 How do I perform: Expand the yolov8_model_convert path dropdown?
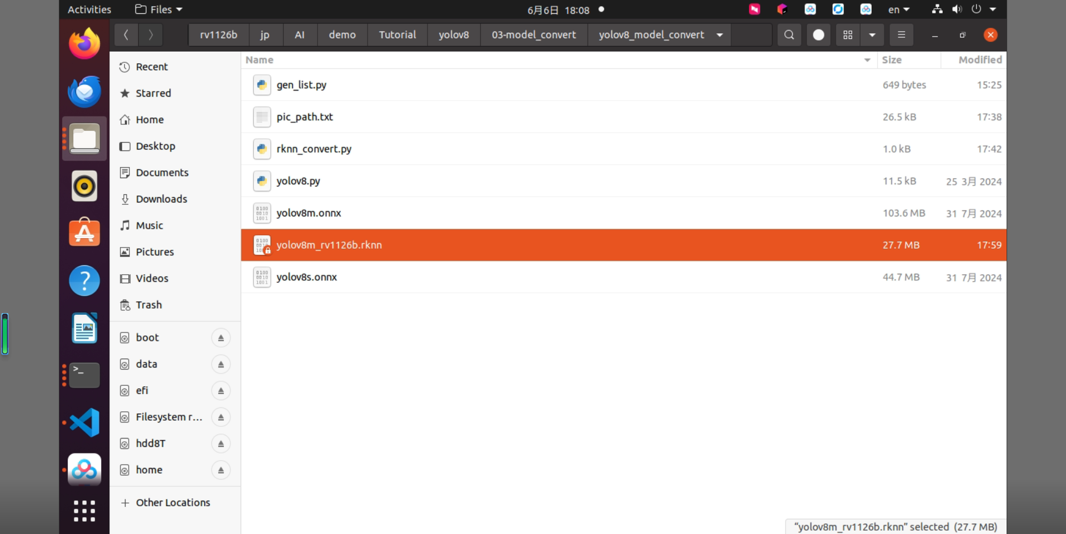tap(720, 35)
